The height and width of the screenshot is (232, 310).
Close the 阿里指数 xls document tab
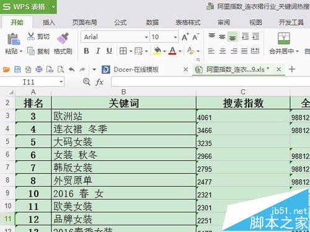(x=279, y=69)
